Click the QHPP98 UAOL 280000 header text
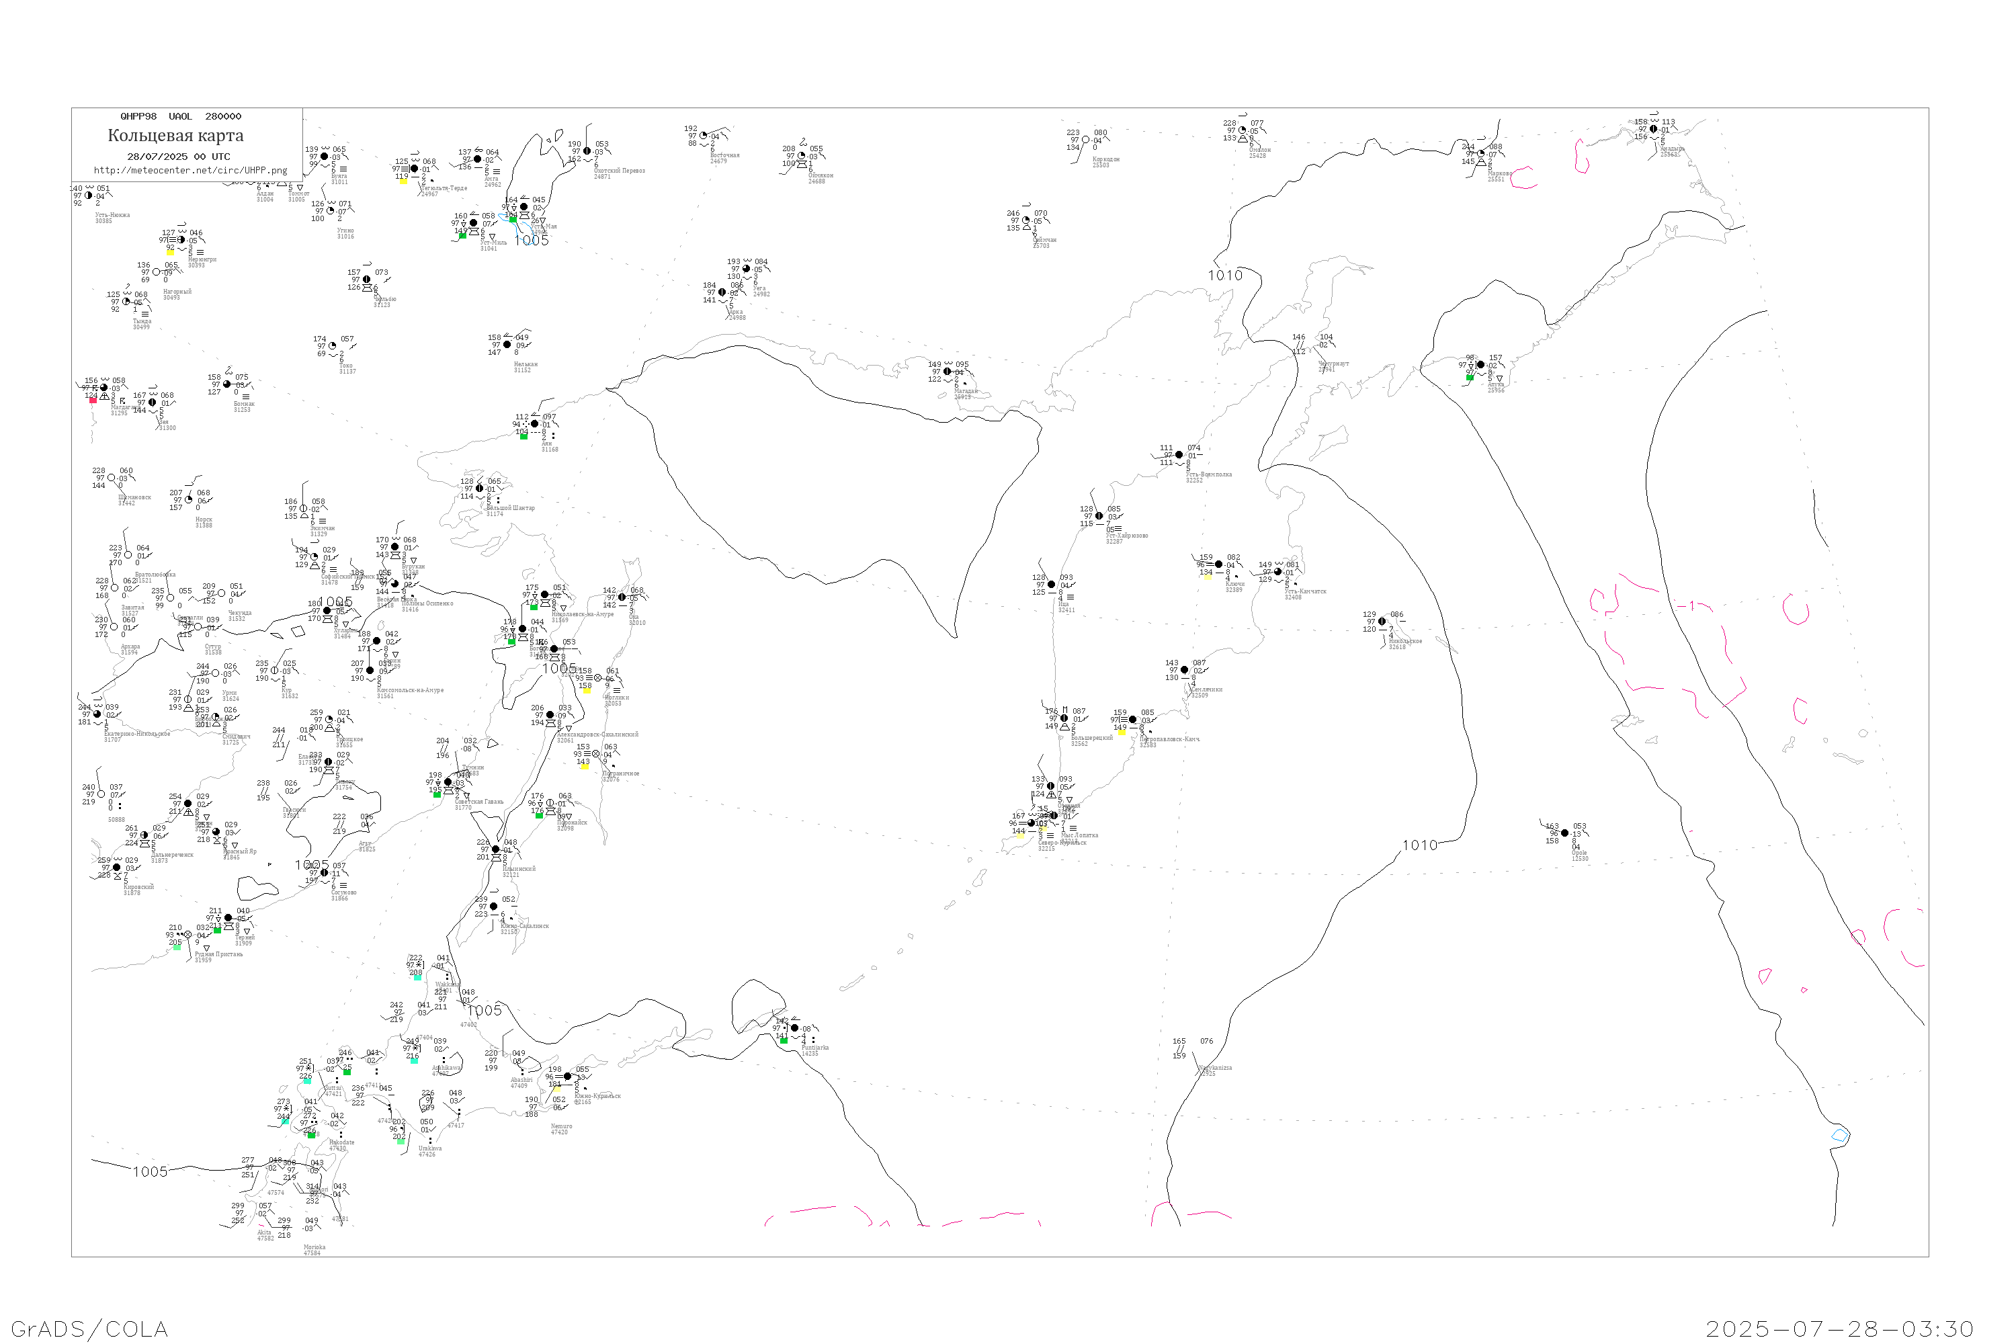This screenshot has width=2016, height=1344. tap(181, 116)
